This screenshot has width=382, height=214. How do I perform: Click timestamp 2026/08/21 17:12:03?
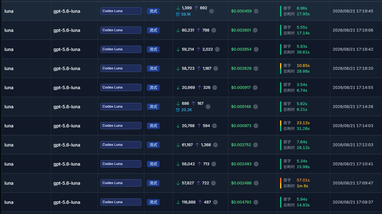353,145
